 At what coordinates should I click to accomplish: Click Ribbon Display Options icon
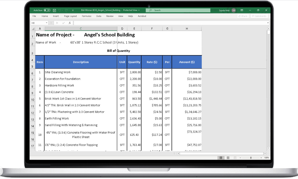click(242, 10)
